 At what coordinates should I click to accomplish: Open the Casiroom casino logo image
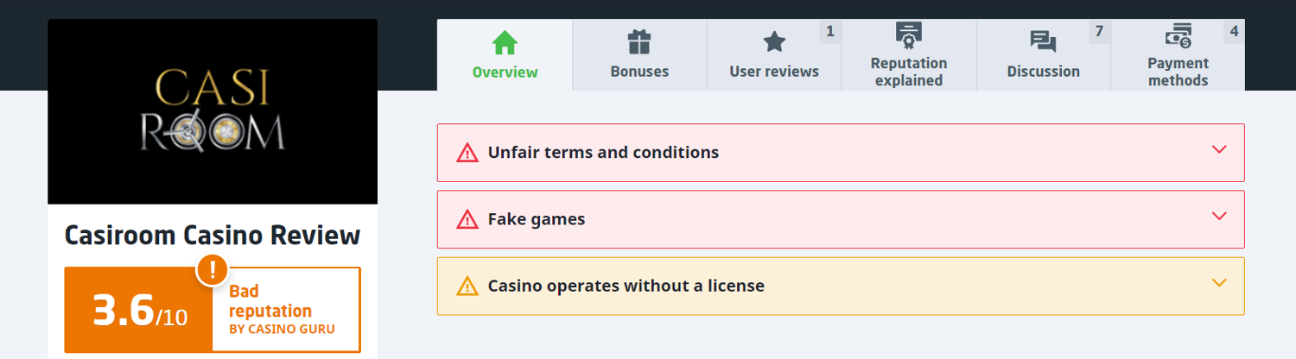point(213,112)
